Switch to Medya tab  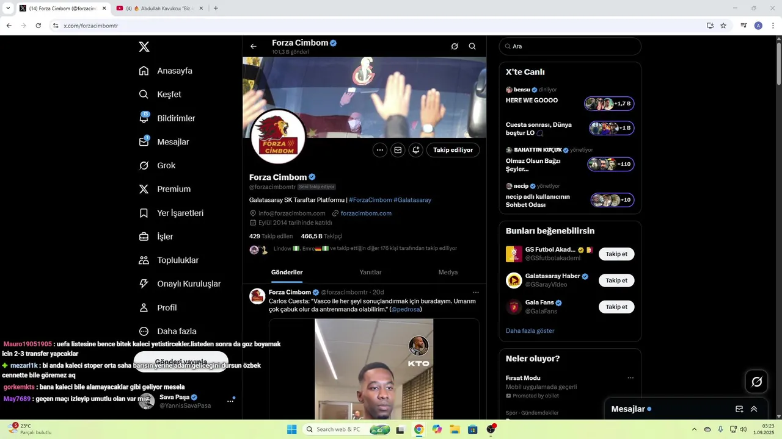tap(448, 273)
